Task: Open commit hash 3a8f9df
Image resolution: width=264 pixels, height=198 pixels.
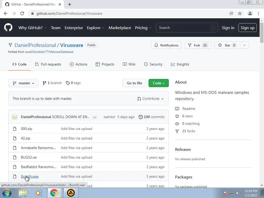Action: 109,117
